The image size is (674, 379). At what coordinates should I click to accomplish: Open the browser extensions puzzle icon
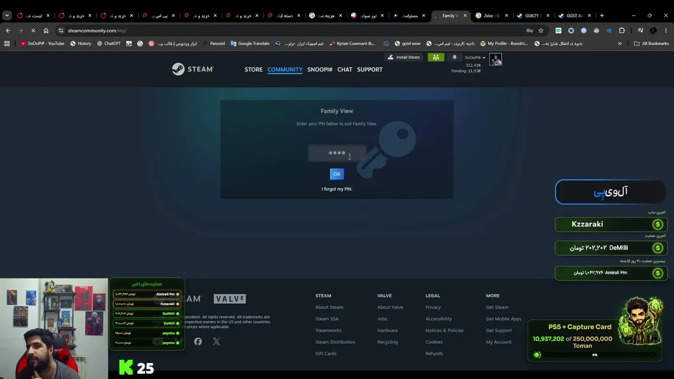point(622,31)
